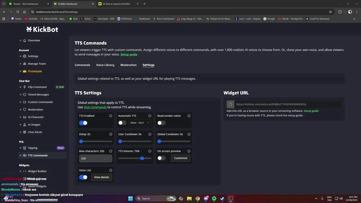Expand the browser tab search dropdown arrow
The width and height of the screenshot is (361, 203).
click(4, 4)
